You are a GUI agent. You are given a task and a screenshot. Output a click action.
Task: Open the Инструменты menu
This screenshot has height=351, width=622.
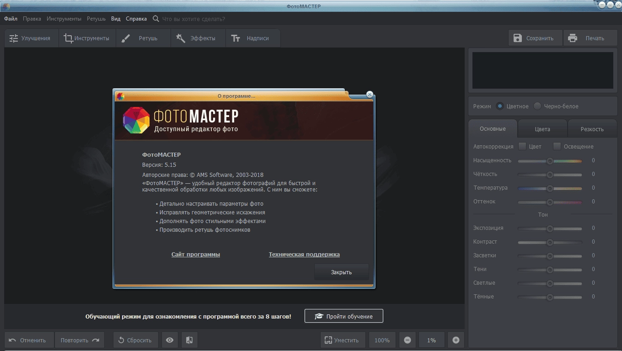64,19
